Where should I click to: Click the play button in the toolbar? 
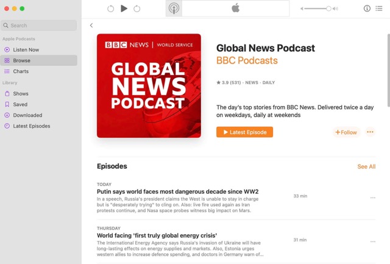tap(124, 9)
